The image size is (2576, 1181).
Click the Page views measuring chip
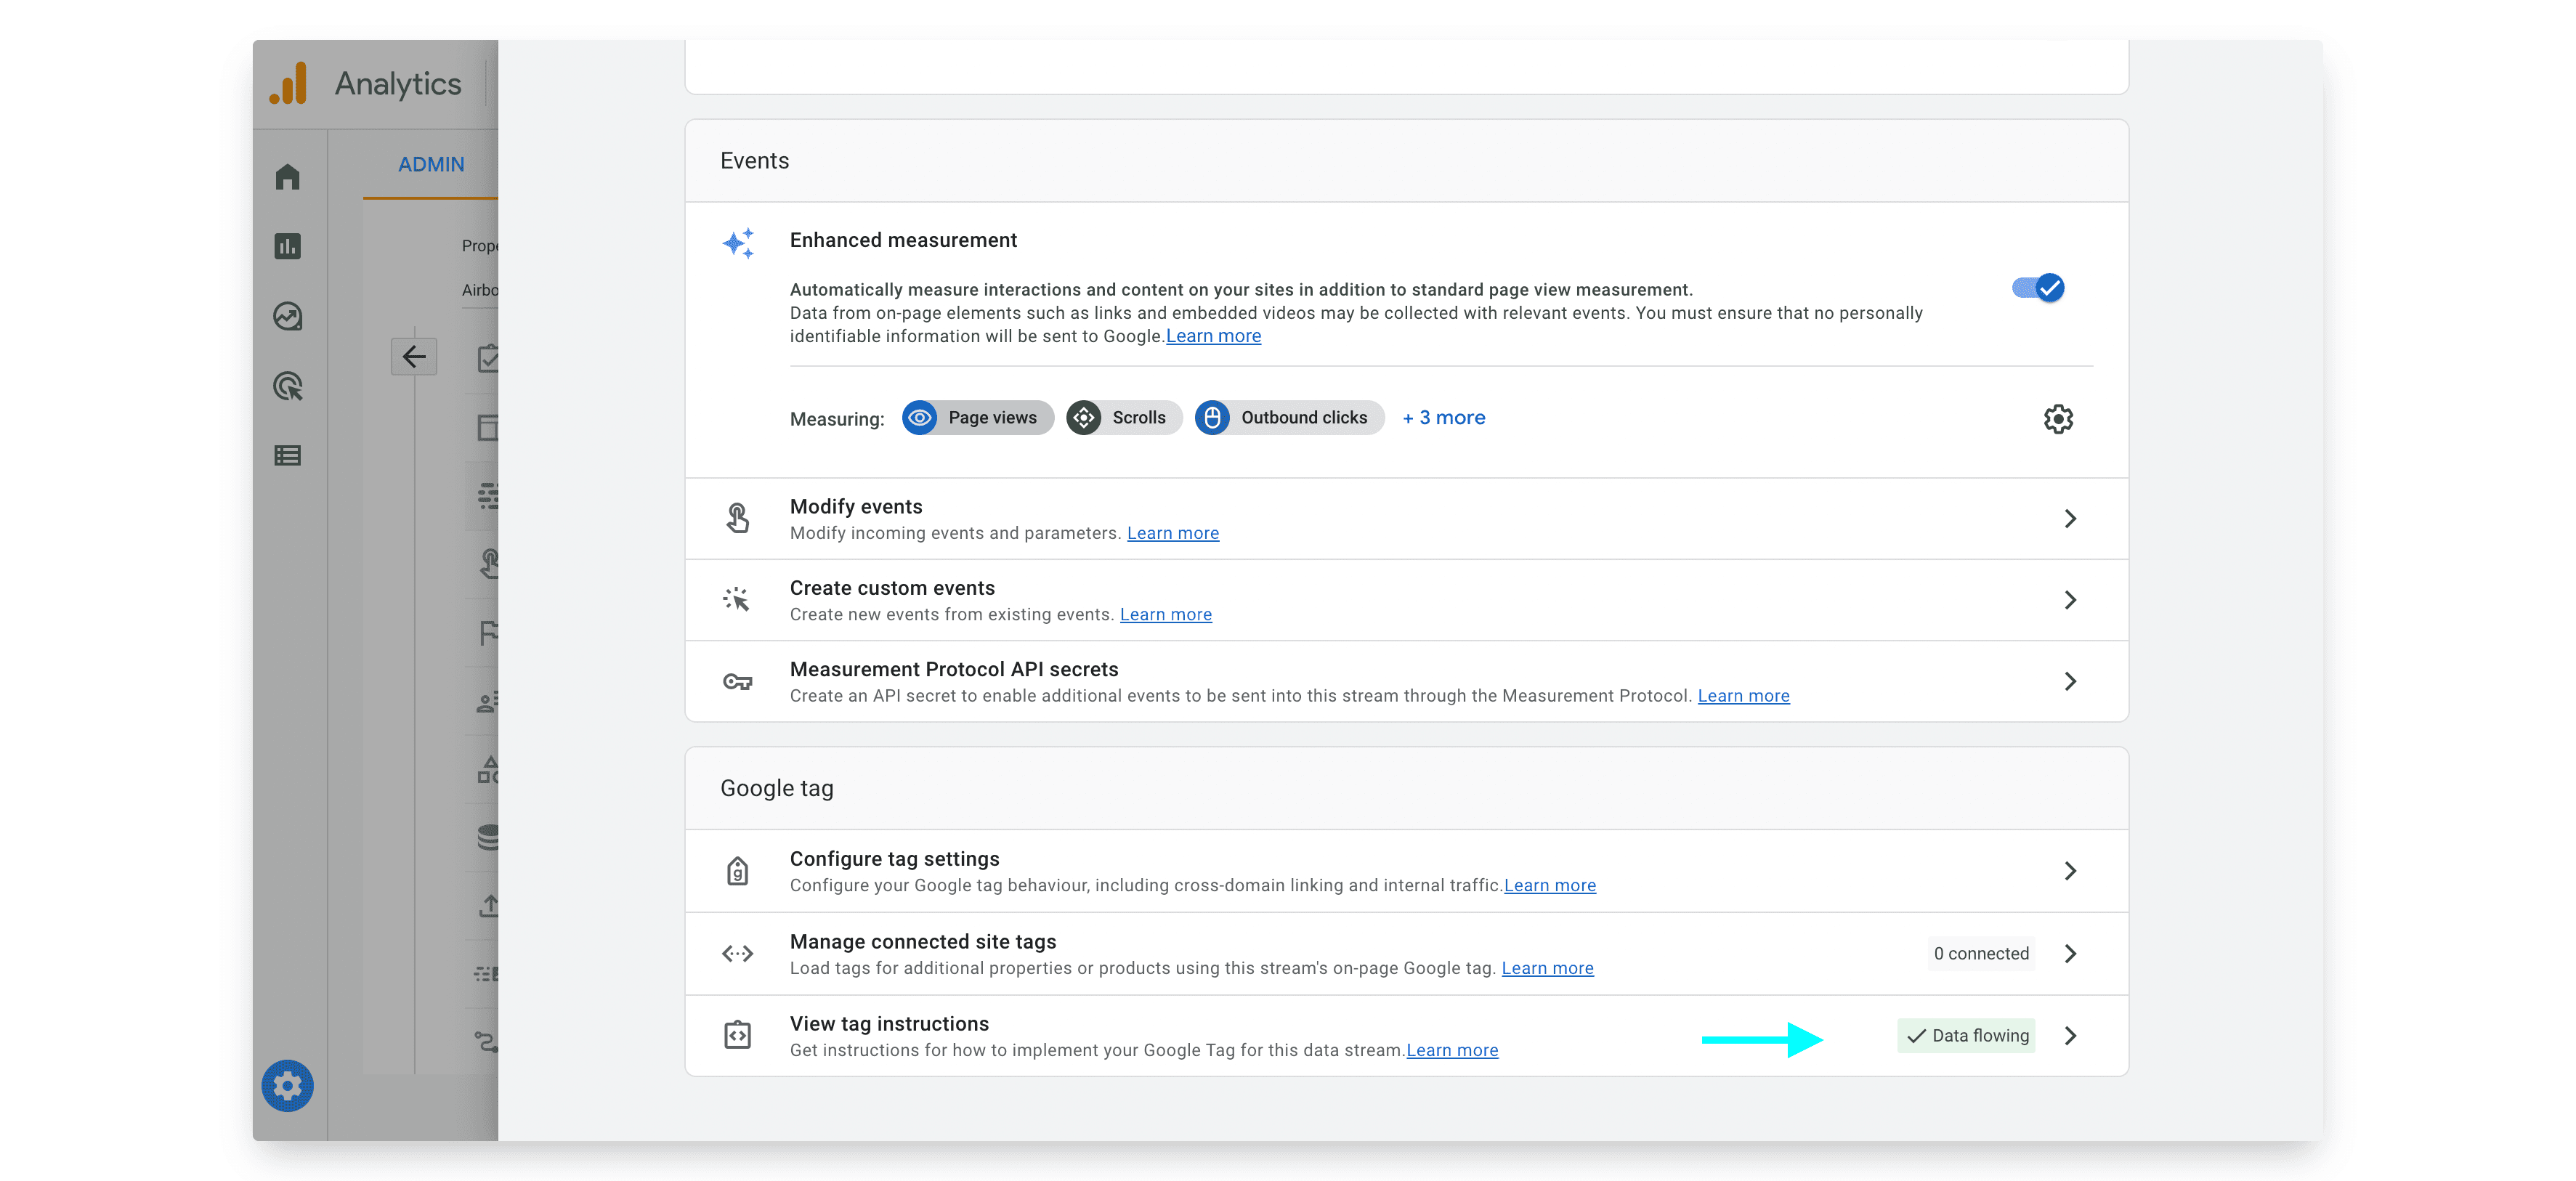[977, 418]
